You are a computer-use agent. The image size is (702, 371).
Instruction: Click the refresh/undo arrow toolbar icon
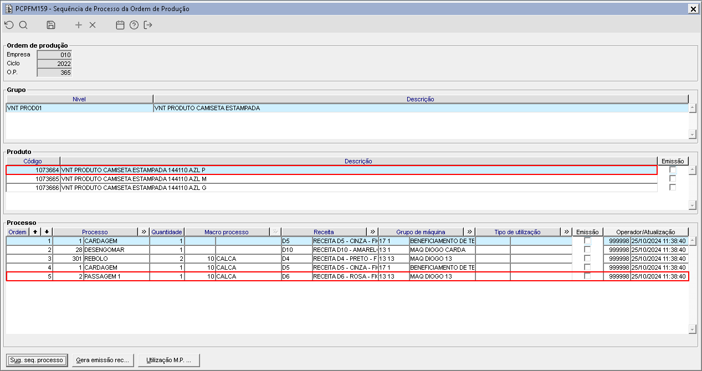tap(9, 25)
